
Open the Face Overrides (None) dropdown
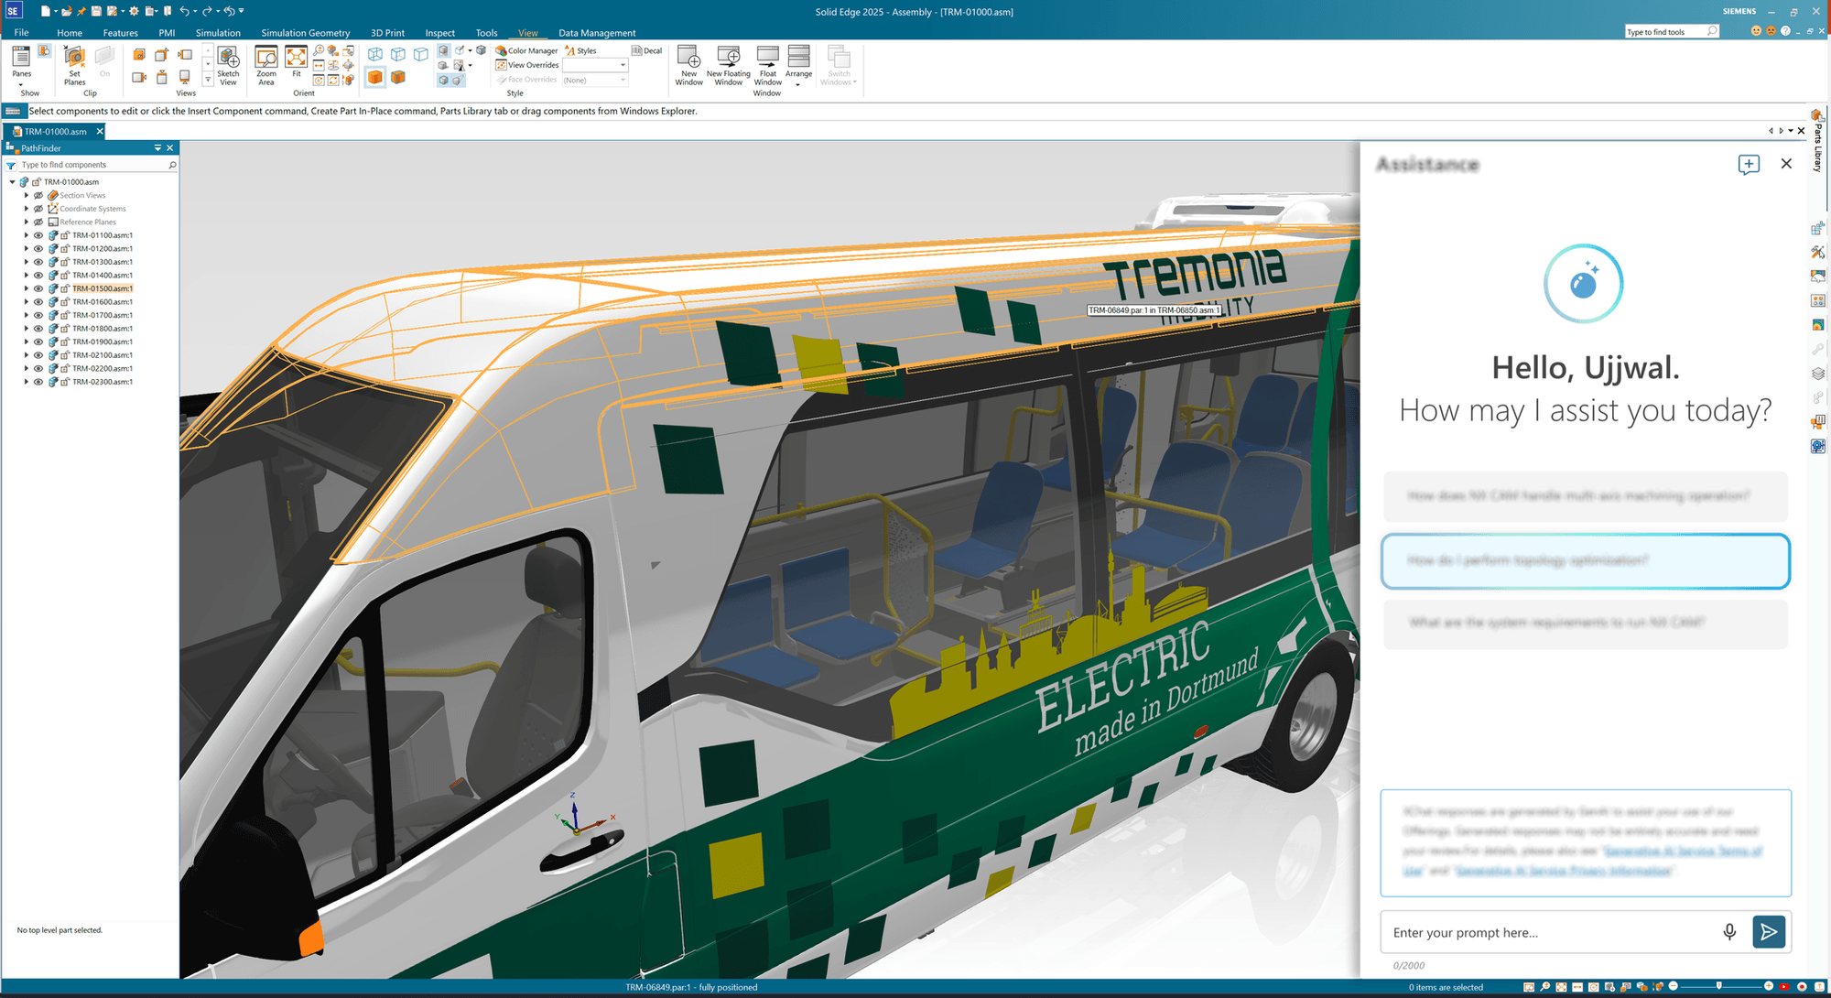pos(623,80)
